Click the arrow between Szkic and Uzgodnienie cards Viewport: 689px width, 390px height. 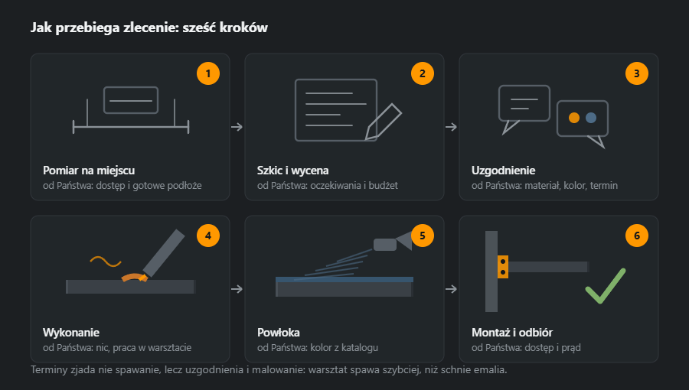(x=451, y=127)
